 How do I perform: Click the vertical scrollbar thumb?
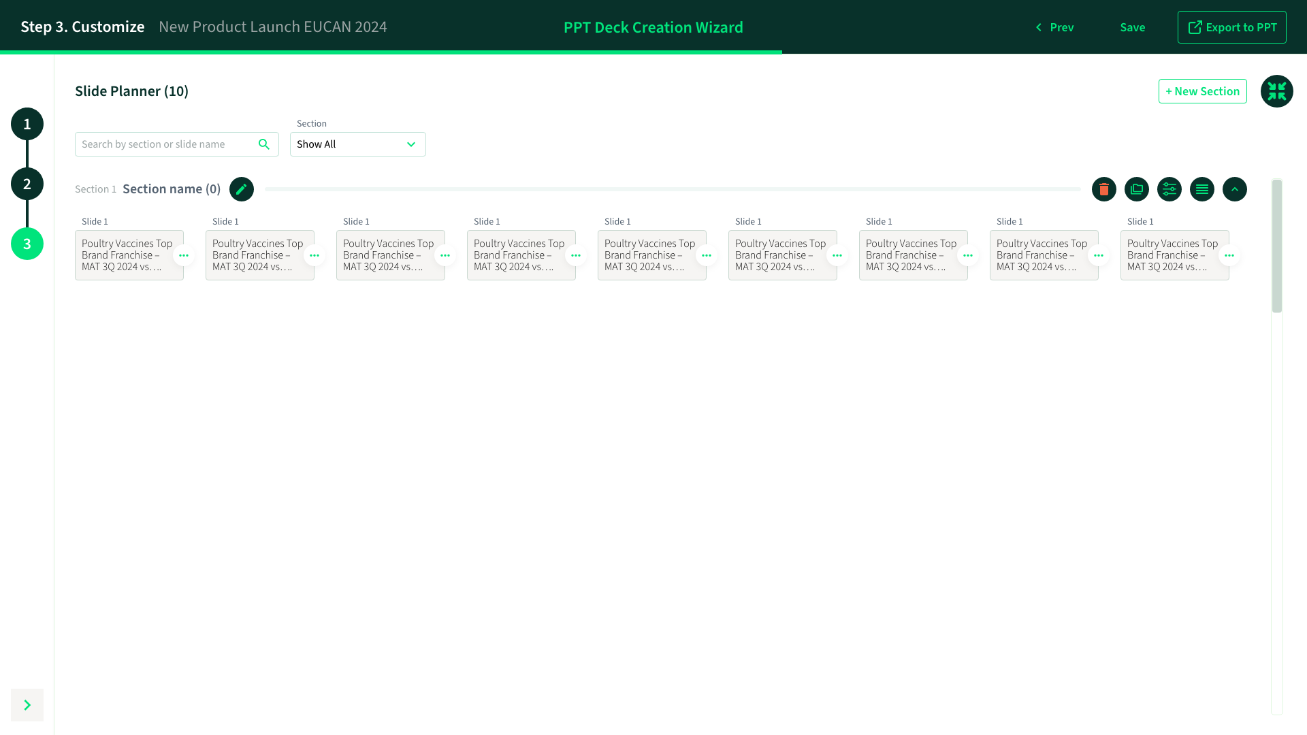point(1277,246)
